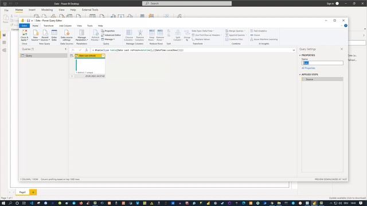Viewport: 367px width, 206px height.
Task: Open Data source settings
Action: 67,35
